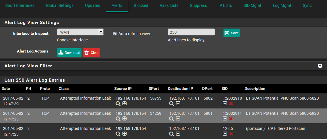This screenshot has width=327, height=139.
Task: Suppress SID 1:2002910 via plus icon
Action: click(x=225, y=103)
